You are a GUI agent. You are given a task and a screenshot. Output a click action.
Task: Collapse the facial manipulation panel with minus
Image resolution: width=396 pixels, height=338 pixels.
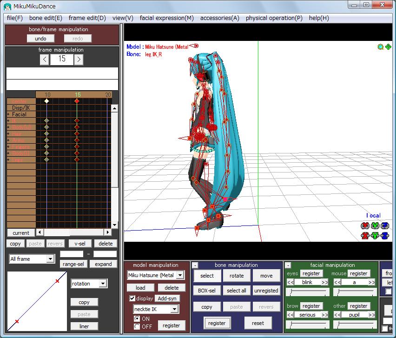tap(288, 265)
